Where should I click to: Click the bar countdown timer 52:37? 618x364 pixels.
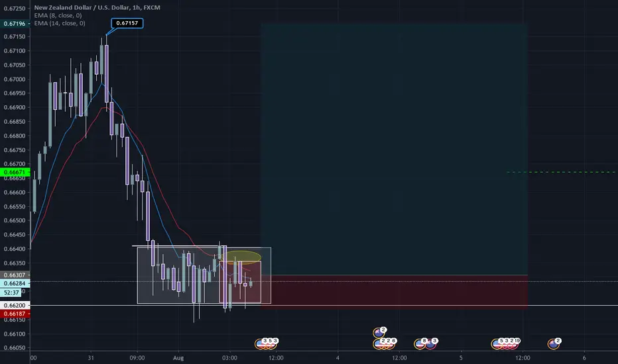click(11, 293)
